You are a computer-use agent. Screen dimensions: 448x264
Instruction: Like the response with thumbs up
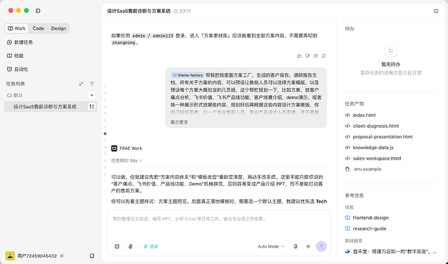pos(299,56)
